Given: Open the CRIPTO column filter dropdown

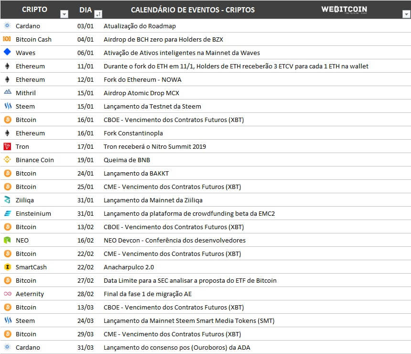Looking at the screenshot, I should tap(64, 14).
